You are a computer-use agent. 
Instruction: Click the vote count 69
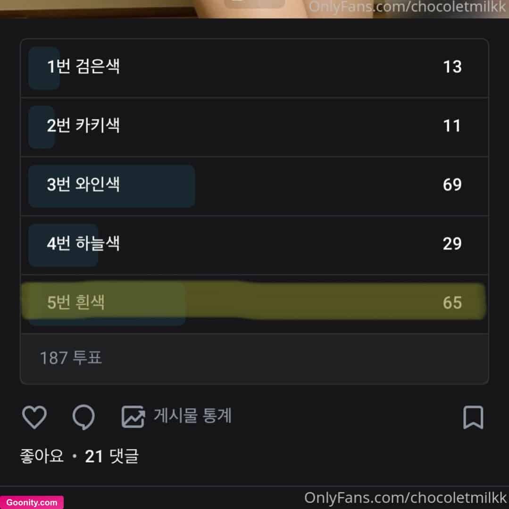click(452, 185)
